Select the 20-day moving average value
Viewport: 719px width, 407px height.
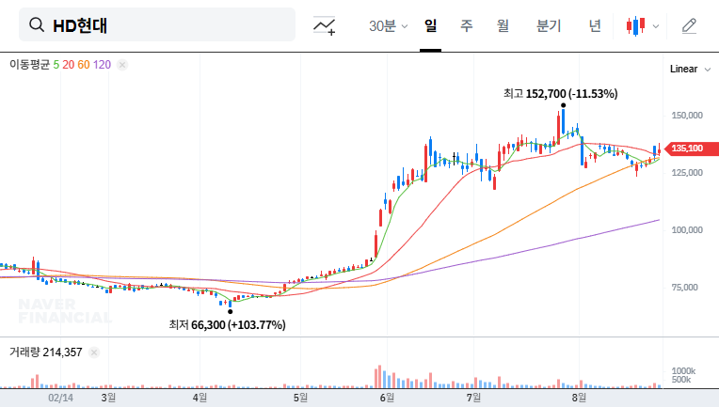[69, 65]
